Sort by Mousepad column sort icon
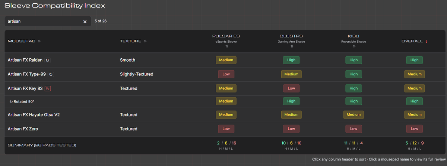447x166 pixels. click(x=39, y=41)
